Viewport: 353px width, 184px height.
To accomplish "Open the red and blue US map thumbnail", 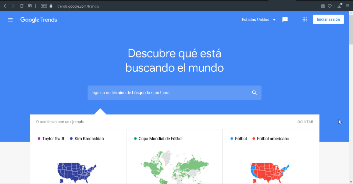I will click(270, 173).
